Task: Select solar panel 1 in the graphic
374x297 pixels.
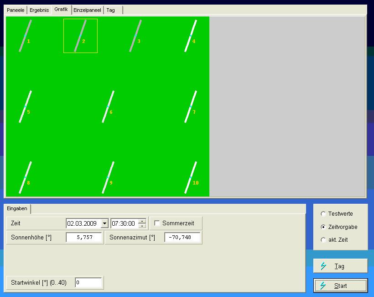Action: [25, 36]
